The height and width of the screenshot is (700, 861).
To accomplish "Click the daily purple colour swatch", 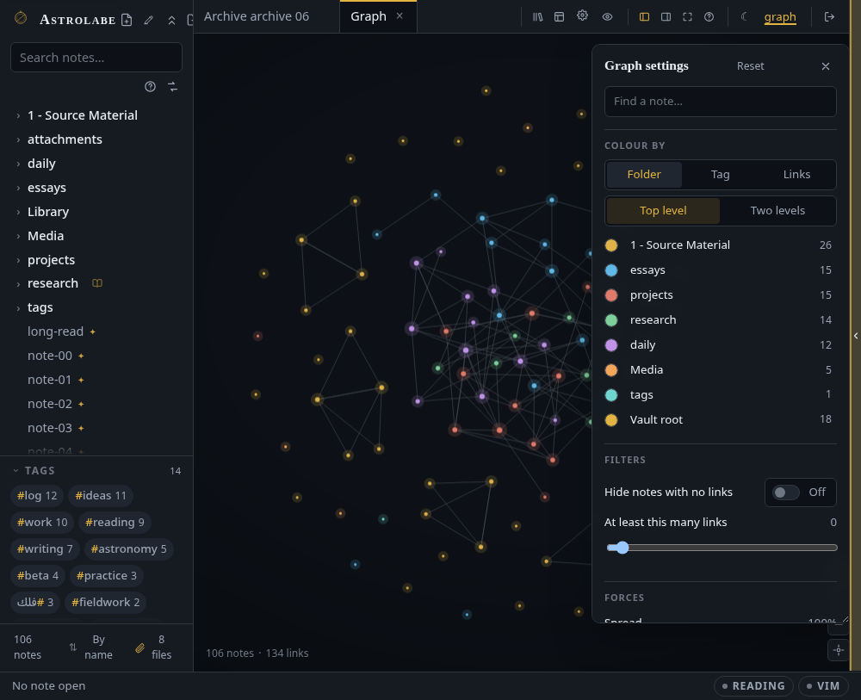I will [x=611, y=345].
